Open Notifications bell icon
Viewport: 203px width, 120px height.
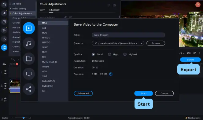point(186,118)
